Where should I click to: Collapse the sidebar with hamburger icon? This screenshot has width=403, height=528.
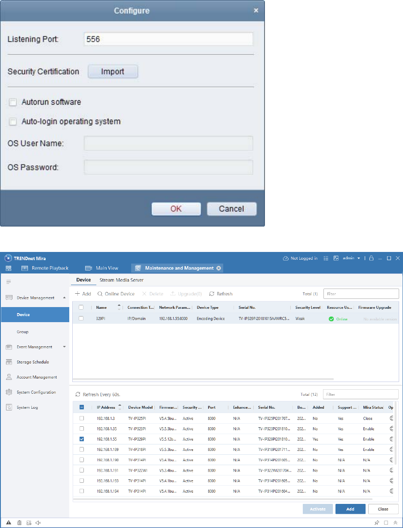pyautogui.click(x=8, y=282)
